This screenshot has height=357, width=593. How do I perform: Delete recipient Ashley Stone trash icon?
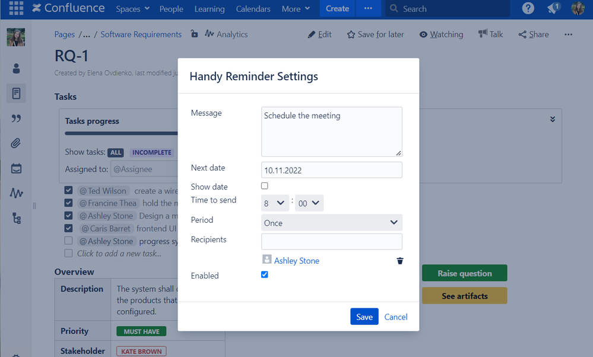coord(399,261)
